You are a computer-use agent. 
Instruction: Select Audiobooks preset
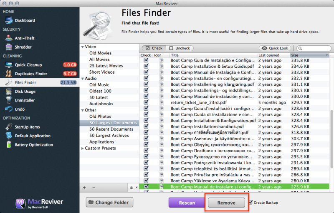(101, 104)
